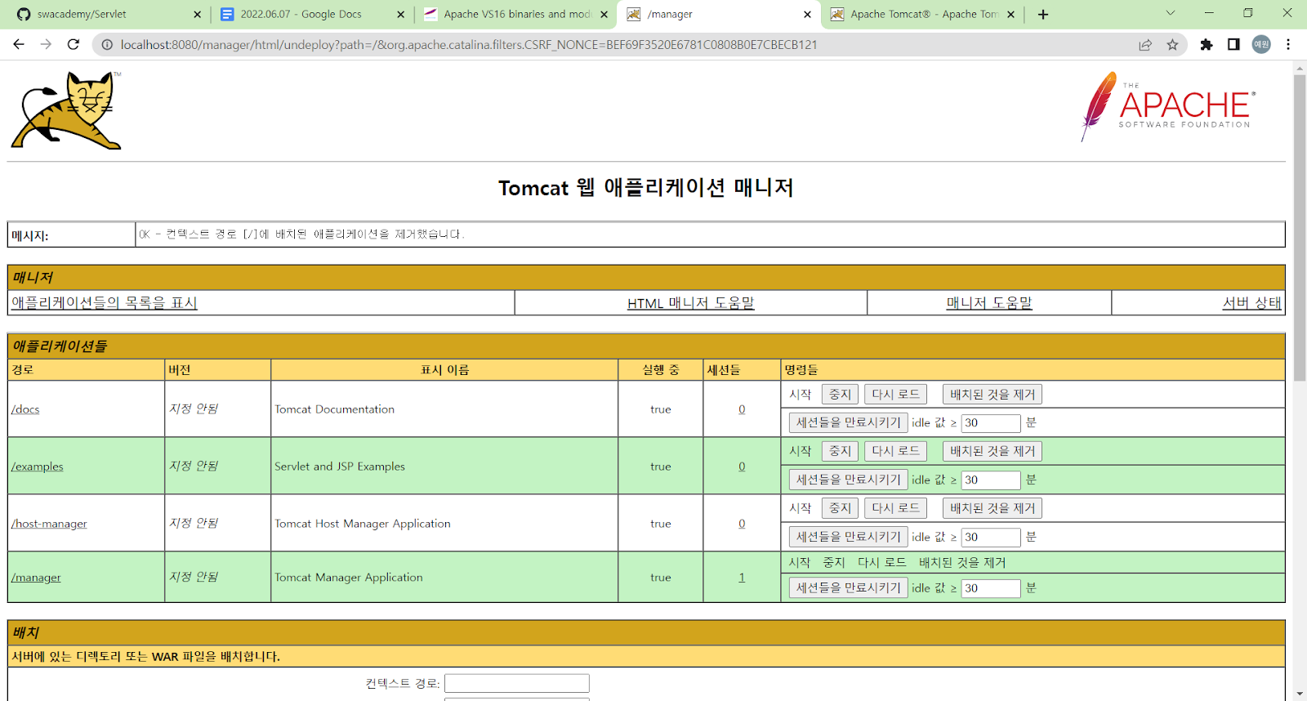Click 다시 로드 for /host-manager
Viewport: 1307px width, 701px height.
point(895,508)
